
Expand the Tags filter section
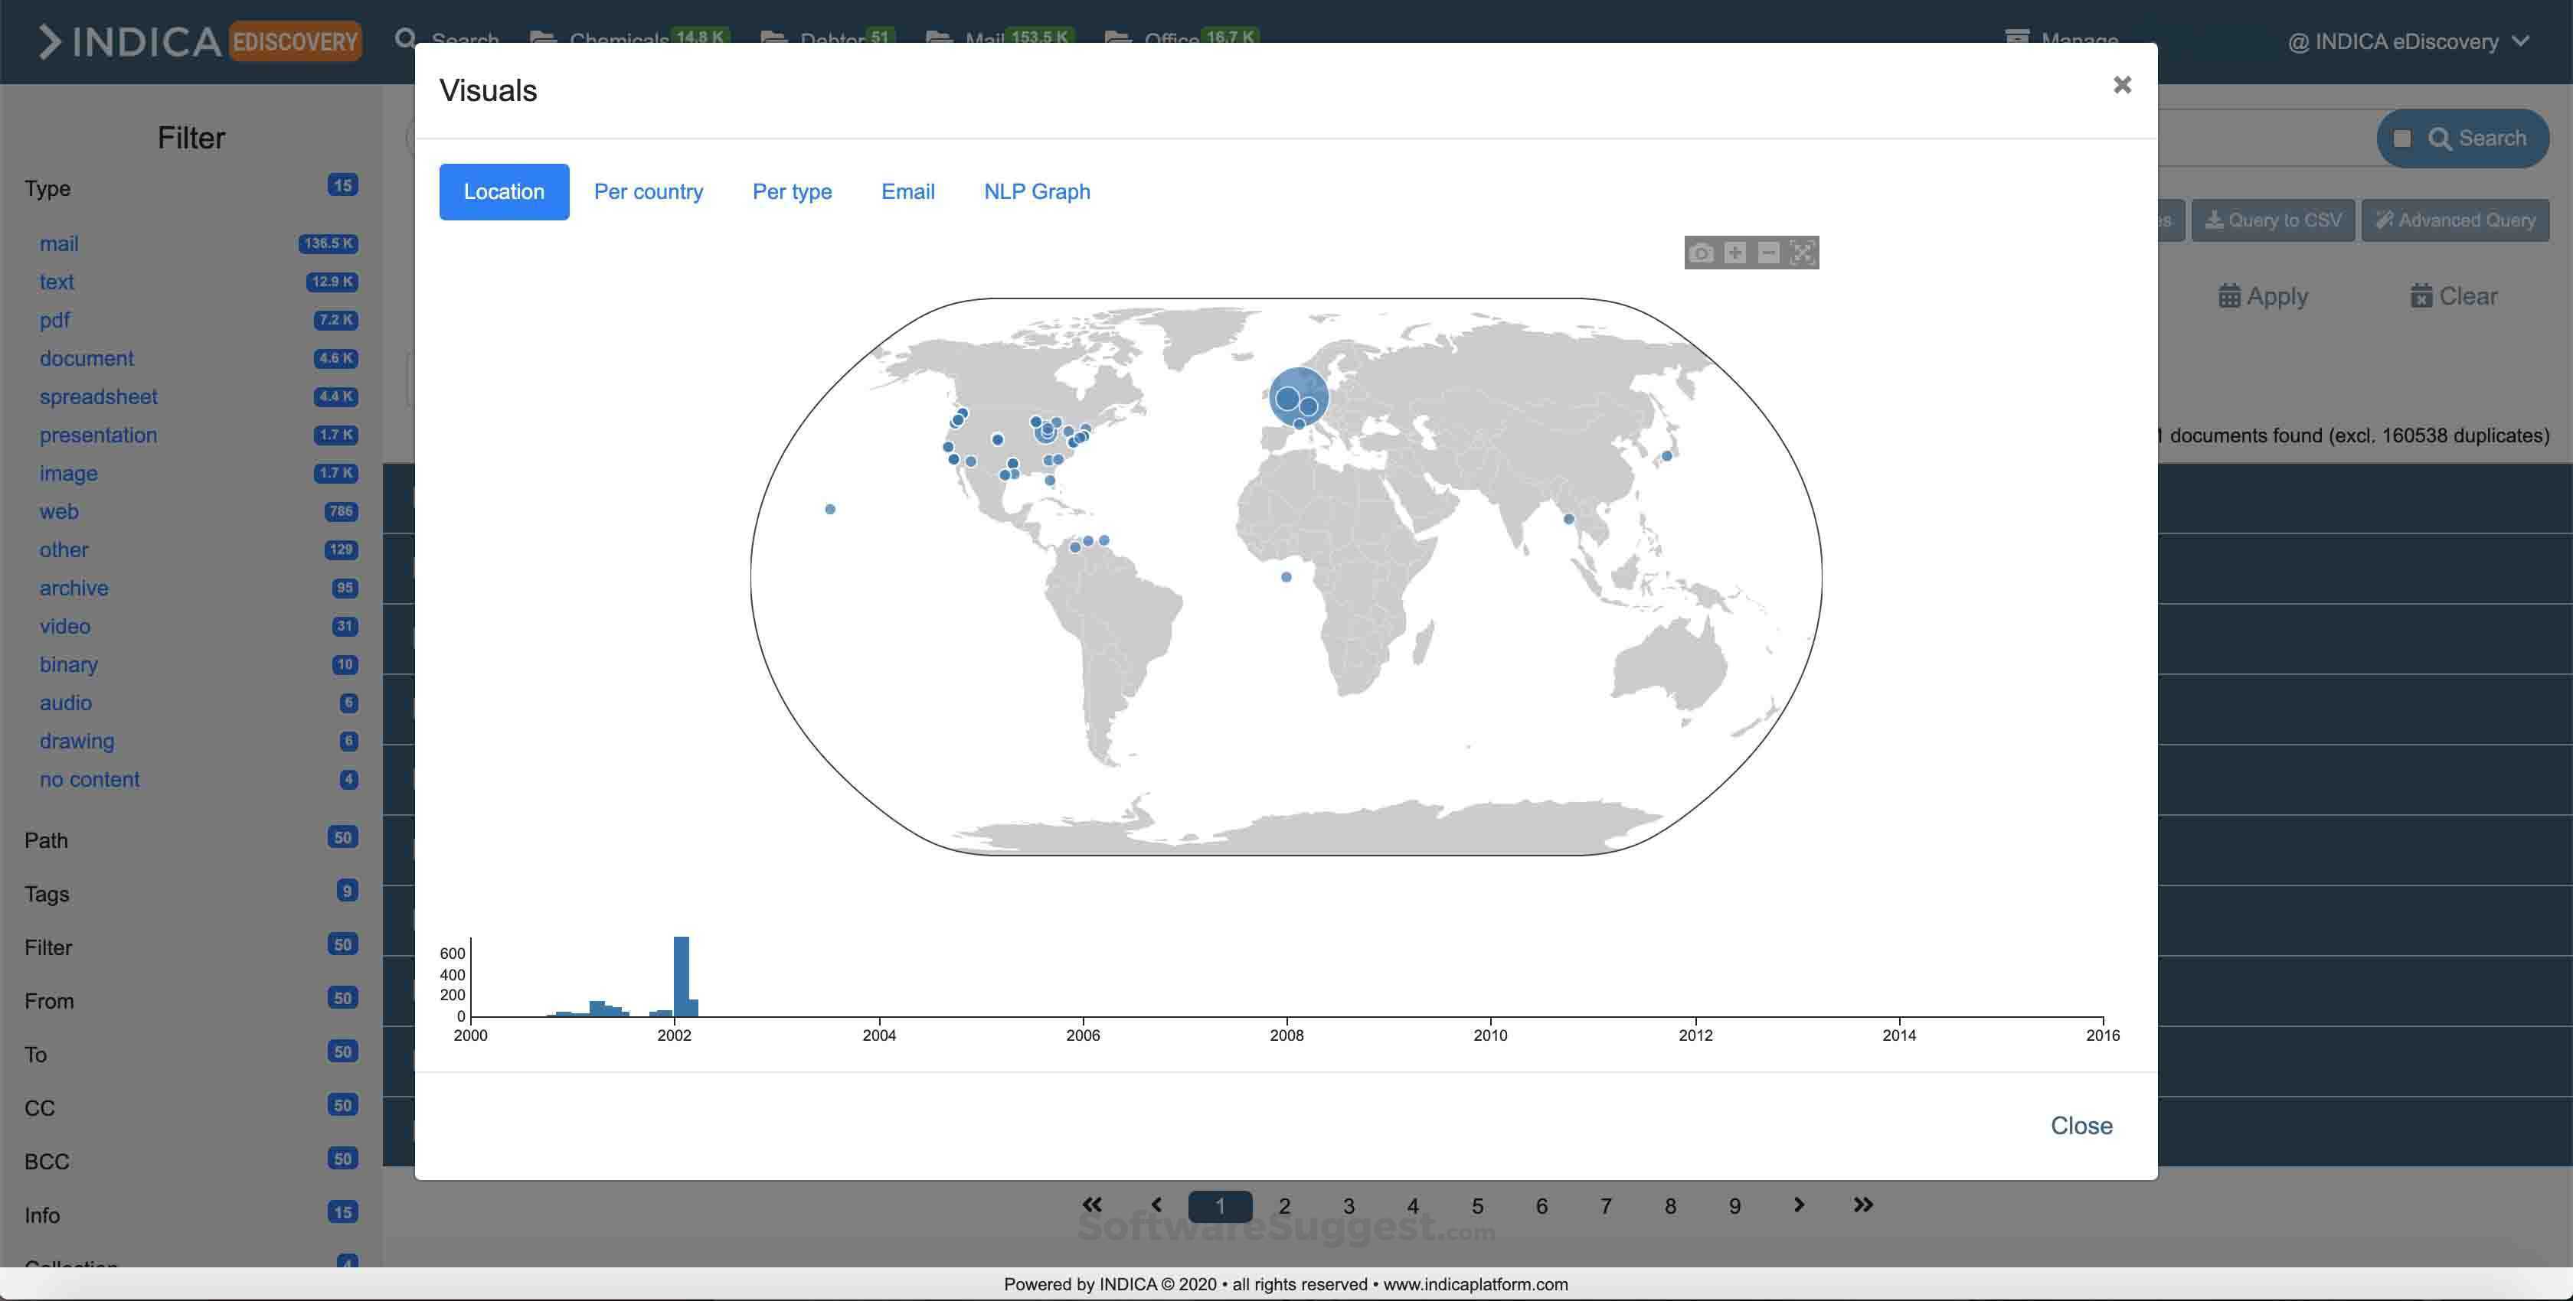[46, 894]
